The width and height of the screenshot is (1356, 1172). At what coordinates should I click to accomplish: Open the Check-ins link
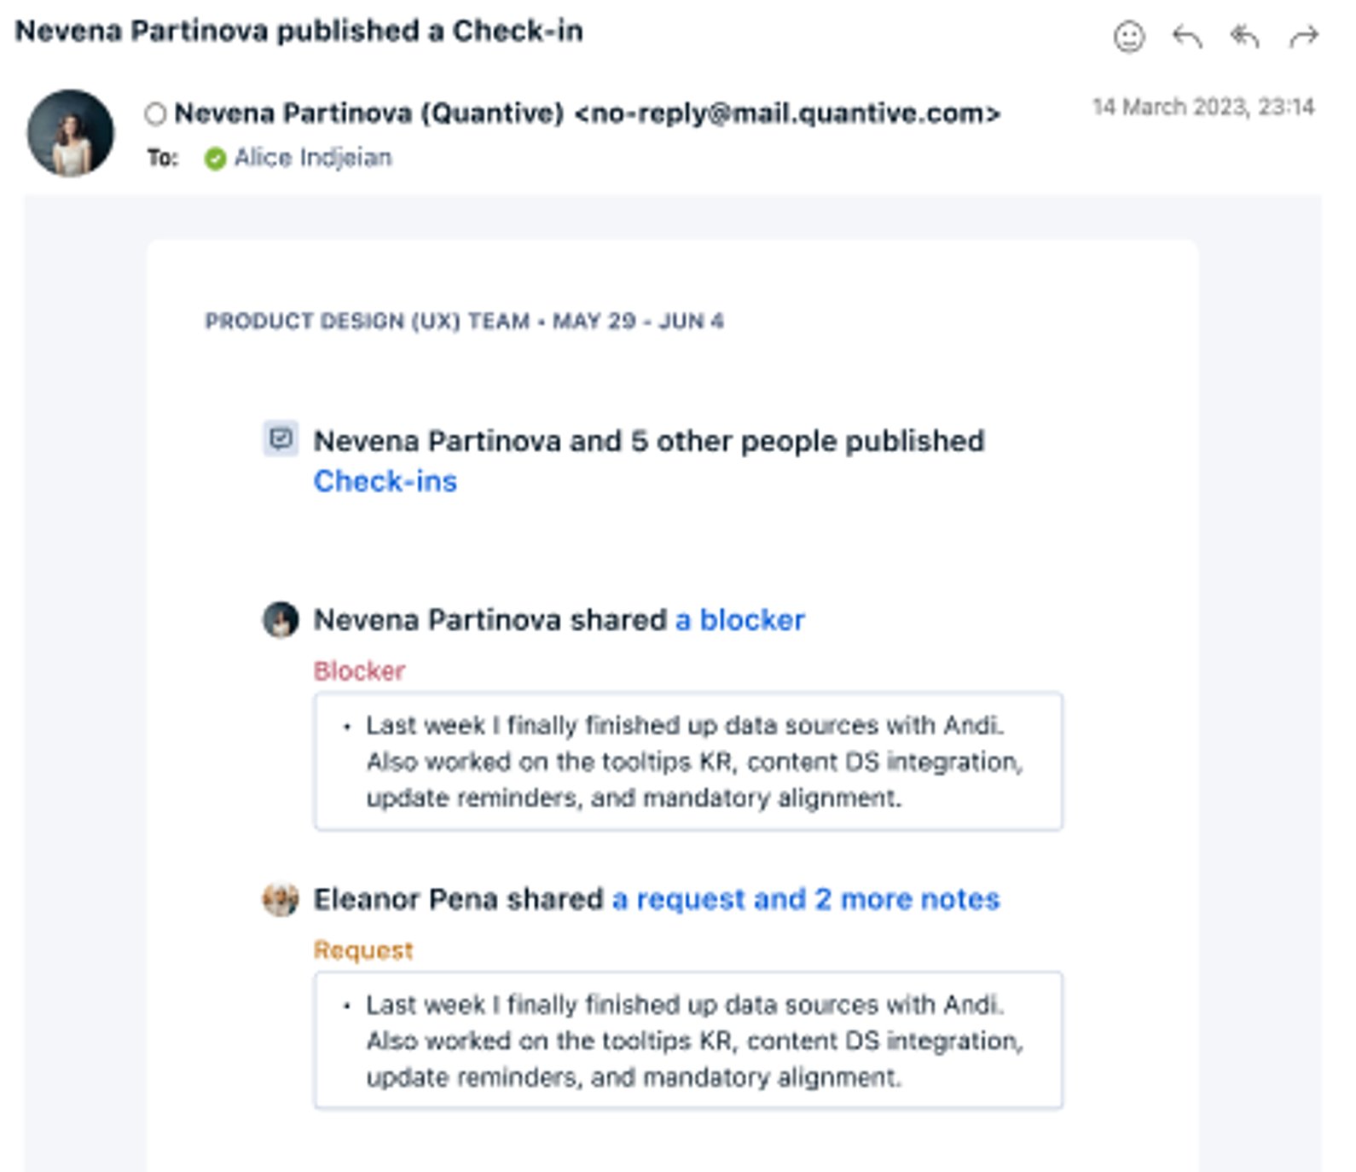coord(385,481)
